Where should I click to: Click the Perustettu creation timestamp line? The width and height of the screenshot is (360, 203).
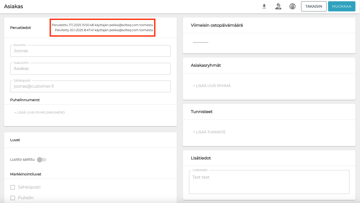[x=102, y=25]
